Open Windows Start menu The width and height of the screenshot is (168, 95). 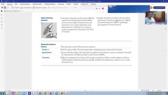click(2, 93)
